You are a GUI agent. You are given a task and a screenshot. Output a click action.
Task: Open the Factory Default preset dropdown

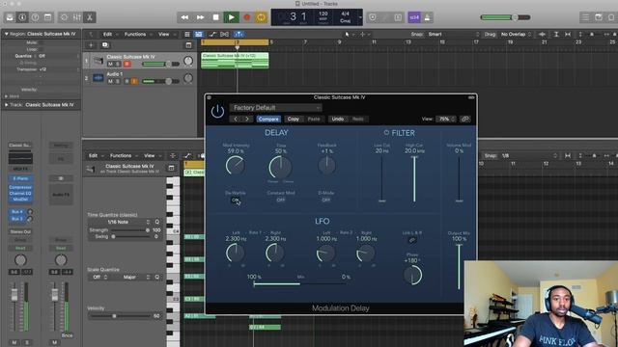point(276,107)
